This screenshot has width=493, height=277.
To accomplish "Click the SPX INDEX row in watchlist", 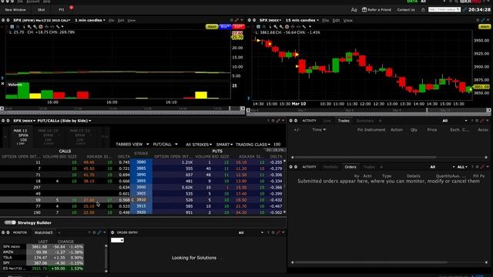I will [x=43, y=247].
